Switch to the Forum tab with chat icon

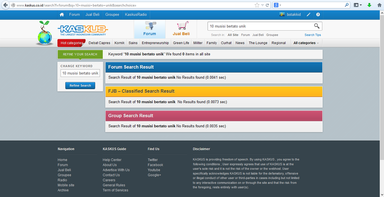pyautogui.click(x=149, y=29)
